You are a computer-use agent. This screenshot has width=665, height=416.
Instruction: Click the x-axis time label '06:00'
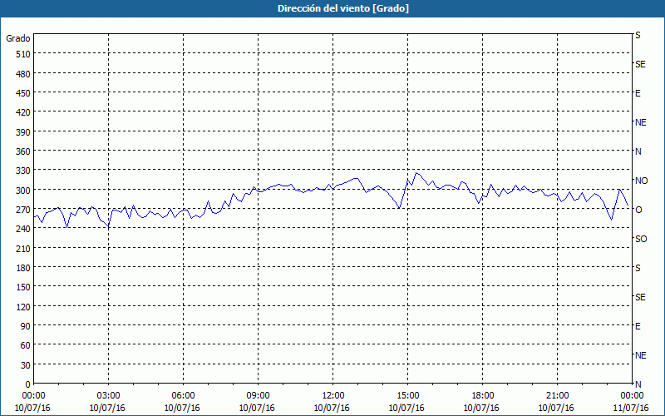[183, 396]
